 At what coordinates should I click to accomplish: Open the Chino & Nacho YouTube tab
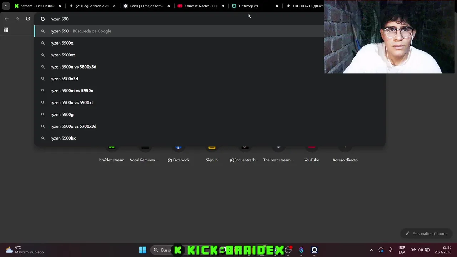point(197,6)
